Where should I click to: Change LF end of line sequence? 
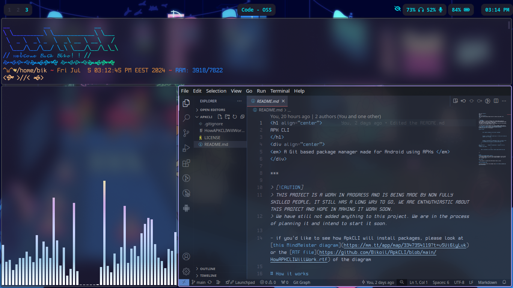pyautogui.click(x=471, y=282)
